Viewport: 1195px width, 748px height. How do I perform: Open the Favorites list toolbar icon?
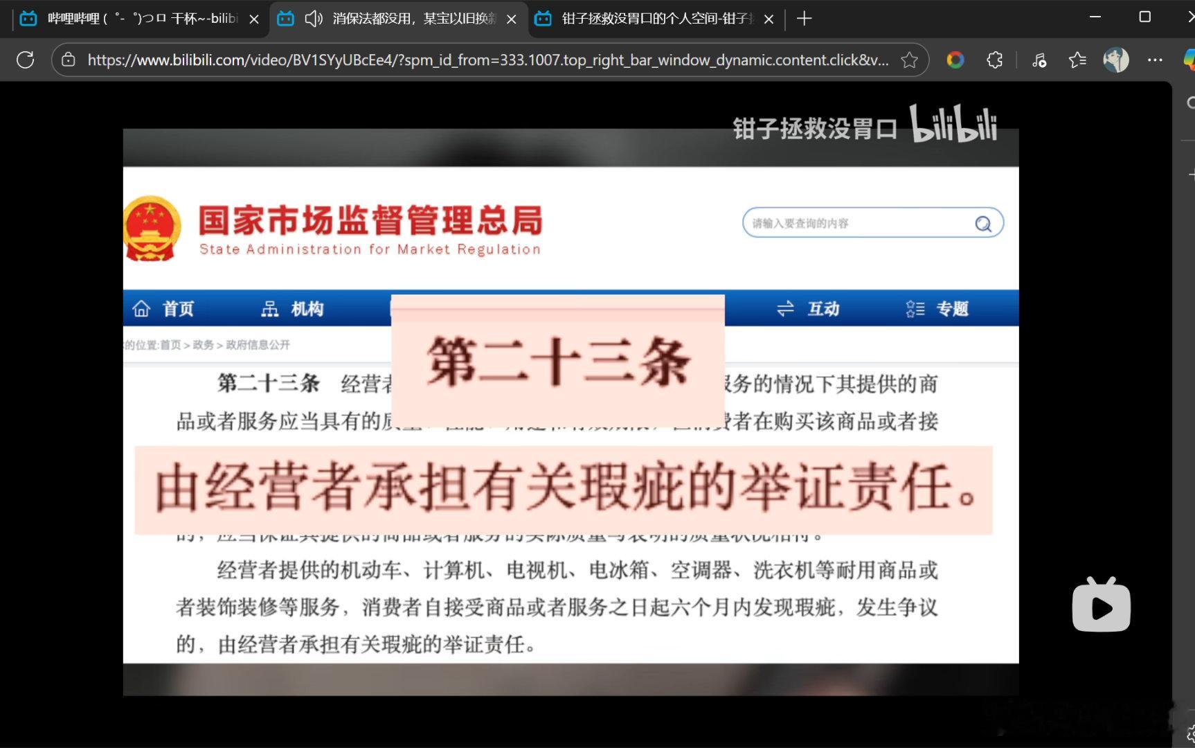1077,60
